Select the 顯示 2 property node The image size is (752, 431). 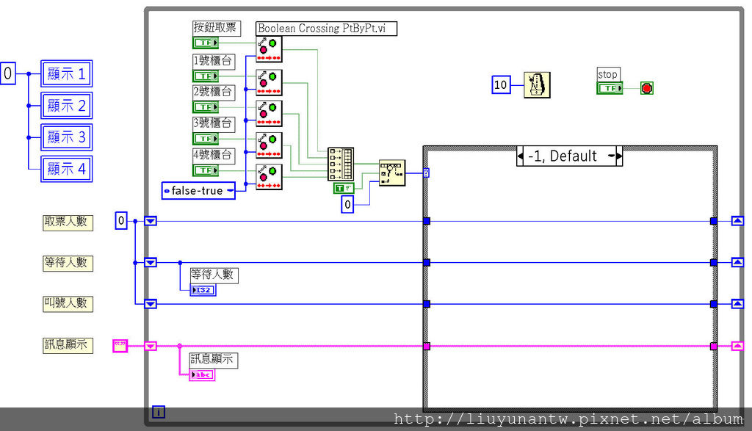tap(66, 106)
